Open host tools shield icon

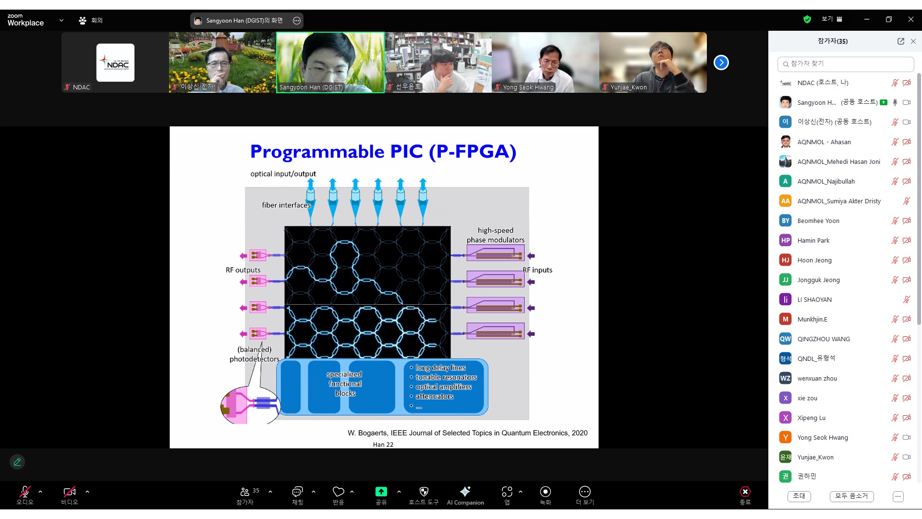click(424, 495)
